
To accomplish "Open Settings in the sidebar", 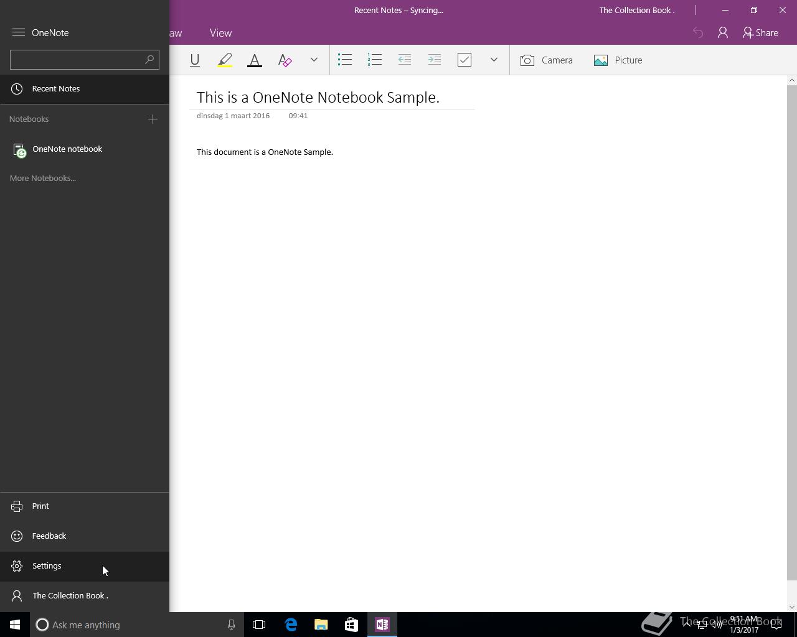I will (x=85, y=566).
